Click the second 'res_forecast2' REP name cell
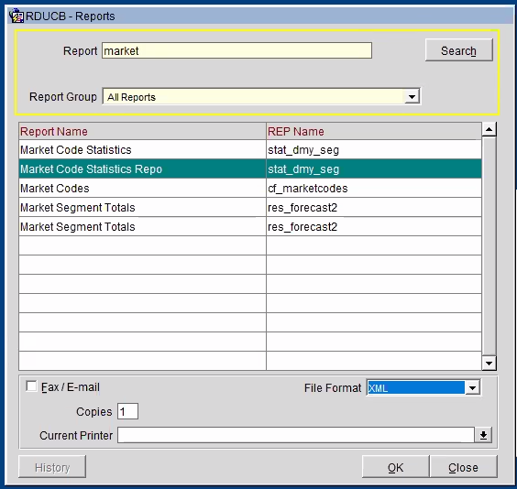This screenshot has height=489, width=517. pyautogui.click(x=374, y=226)
